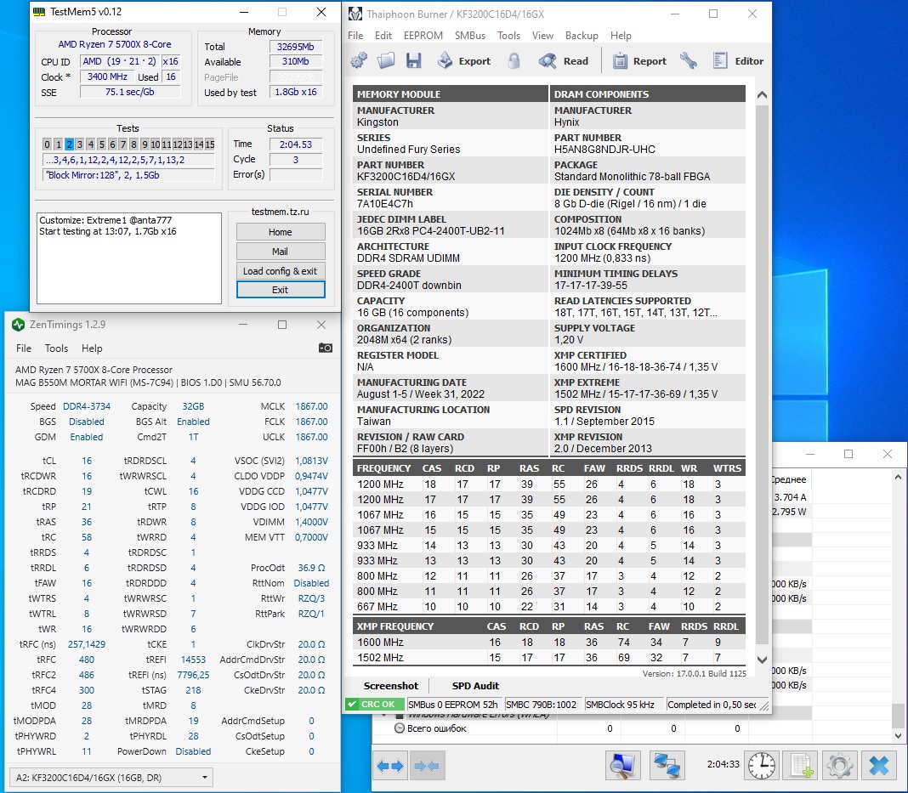Open the SMBus menu
The height and width of the screenshot is (793, 908).
pos(470,36)
